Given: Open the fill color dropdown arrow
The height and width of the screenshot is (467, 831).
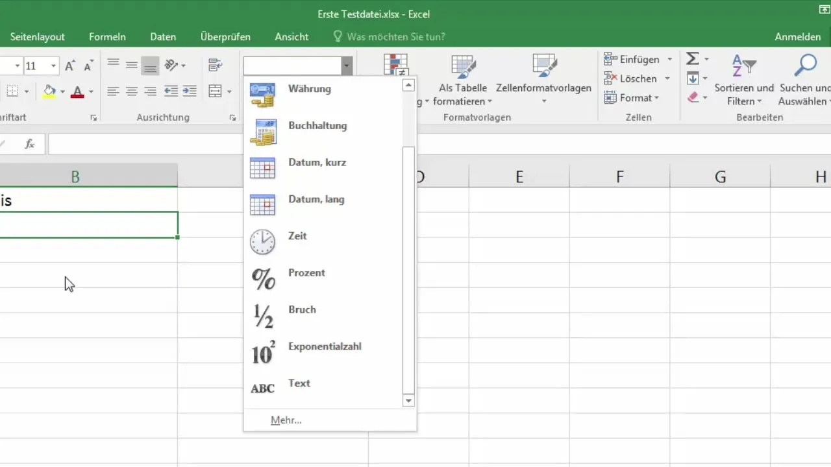Looking at the screenshot, I should pyautogui.click(x=62, y=91).
